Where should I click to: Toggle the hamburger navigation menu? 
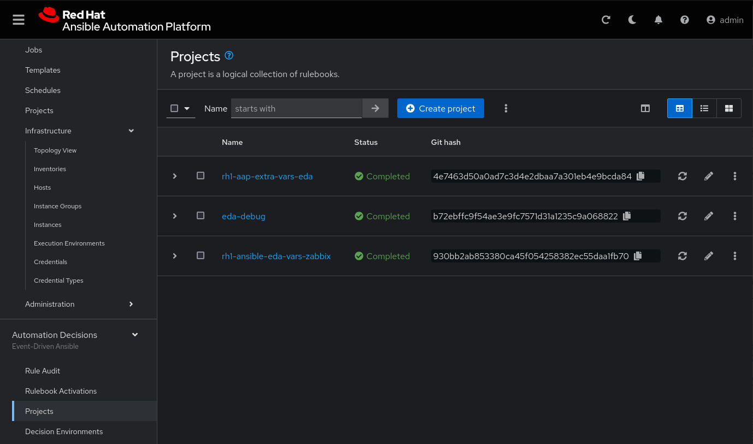19,20
